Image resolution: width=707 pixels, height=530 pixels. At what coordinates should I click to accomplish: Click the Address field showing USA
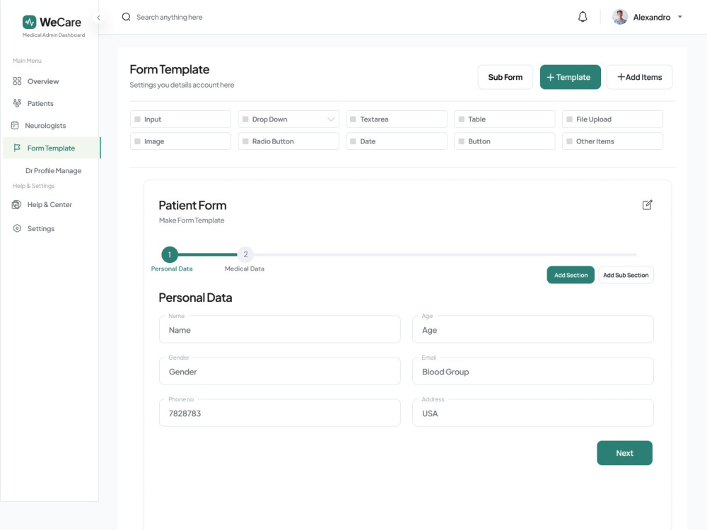(533, 413)
